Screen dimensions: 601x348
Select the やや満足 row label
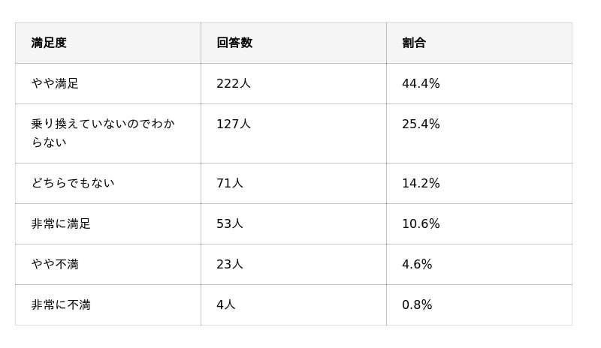click(x=55, y=83)
